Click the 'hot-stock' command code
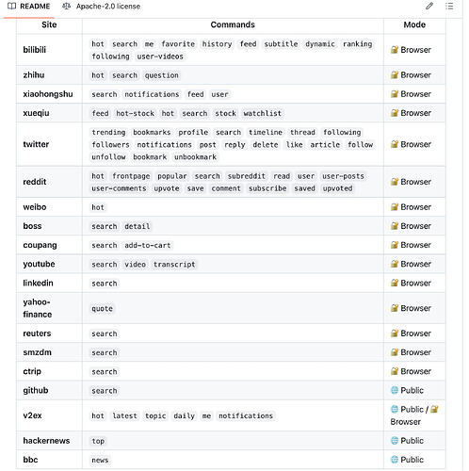 136,113
